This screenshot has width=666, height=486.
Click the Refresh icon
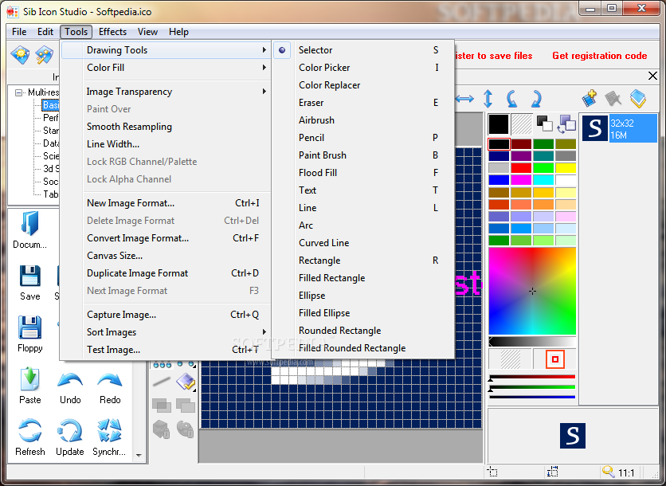[30, 431]
